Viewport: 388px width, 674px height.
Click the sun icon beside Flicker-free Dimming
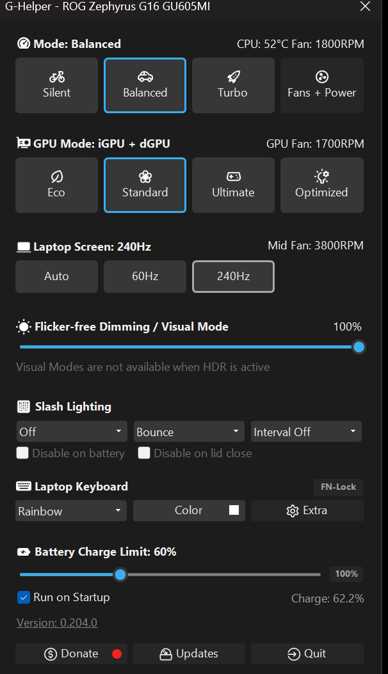coord(24,327)
